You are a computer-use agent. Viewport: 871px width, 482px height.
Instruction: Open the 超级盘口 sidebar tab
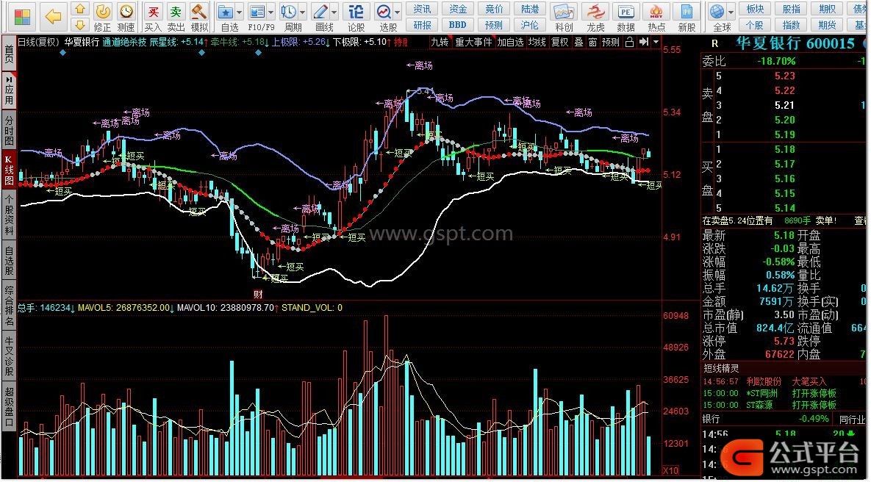point(9,406)
